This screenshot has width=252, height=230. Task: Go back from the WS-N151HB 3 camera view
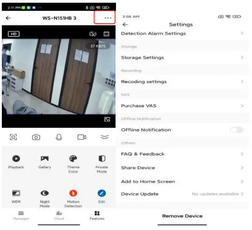pos(8,18)
